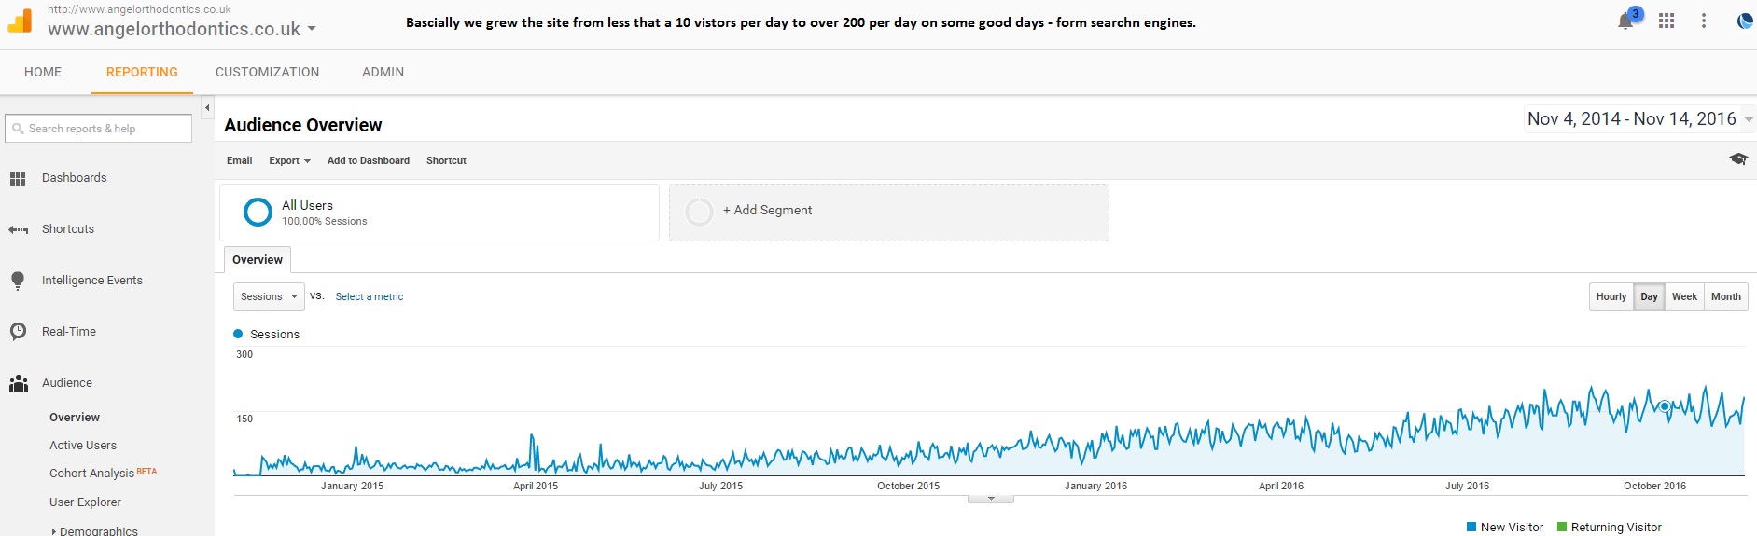Click the Search reports & help field
Image resolution: width=1757 pixels, height=536 pixels.
(x=99, y=129)
